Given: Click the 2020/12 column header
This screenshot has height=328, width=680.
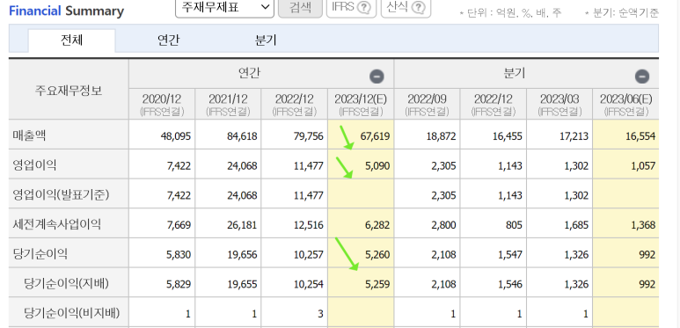Looking at the screenshot, I should [162, 104].
